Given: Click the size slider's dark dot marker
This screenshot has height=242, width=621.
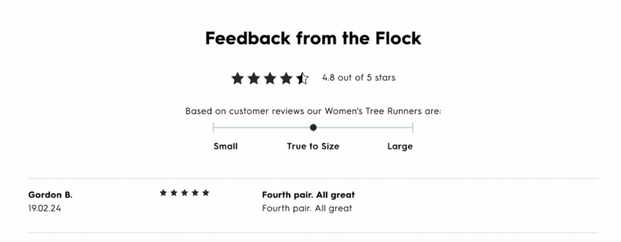Looking at the screenshot, I should 314,127.
